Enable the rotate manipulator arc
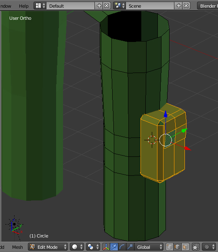This screenshot has width=218, height=252. point(122,247)
